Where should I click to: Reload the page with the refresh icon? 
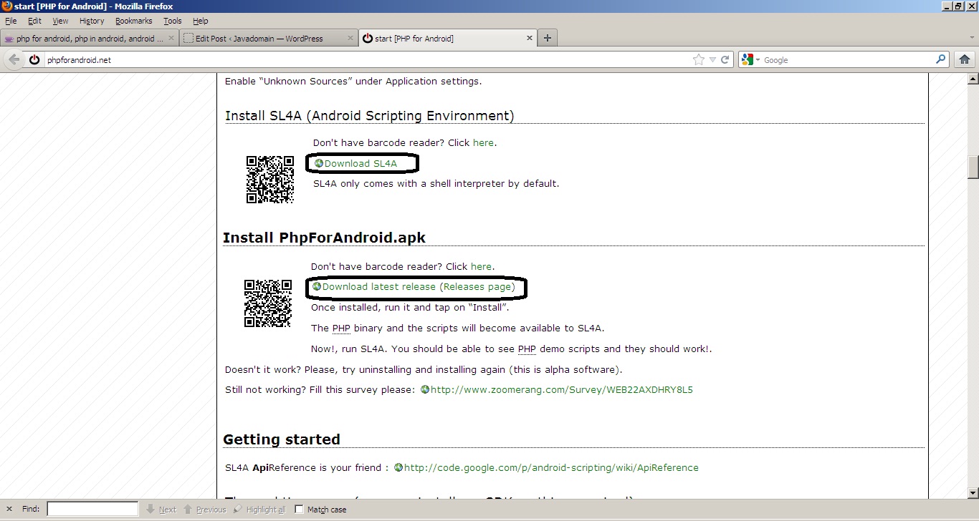coord(725,60)
